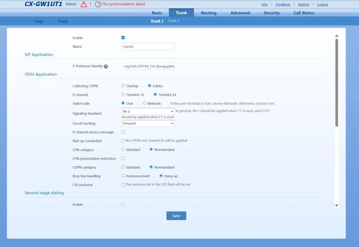
Task: Go to the Advanced tab
Action: [x=240, y=13]
